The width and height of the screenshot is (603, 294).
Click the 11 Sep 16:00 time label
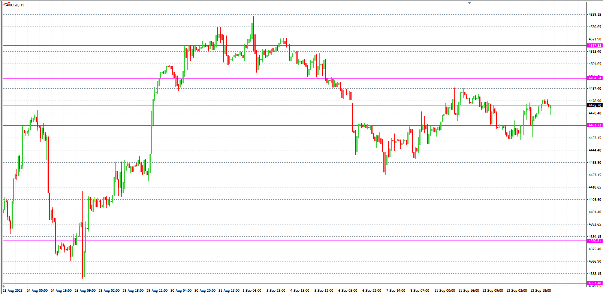point(468,291)
